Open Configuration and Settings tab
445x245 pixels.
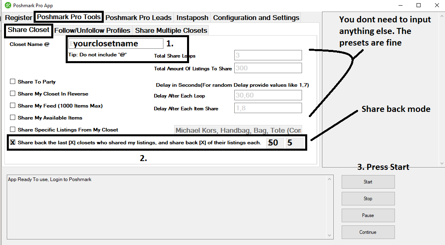tap(256, 18)
